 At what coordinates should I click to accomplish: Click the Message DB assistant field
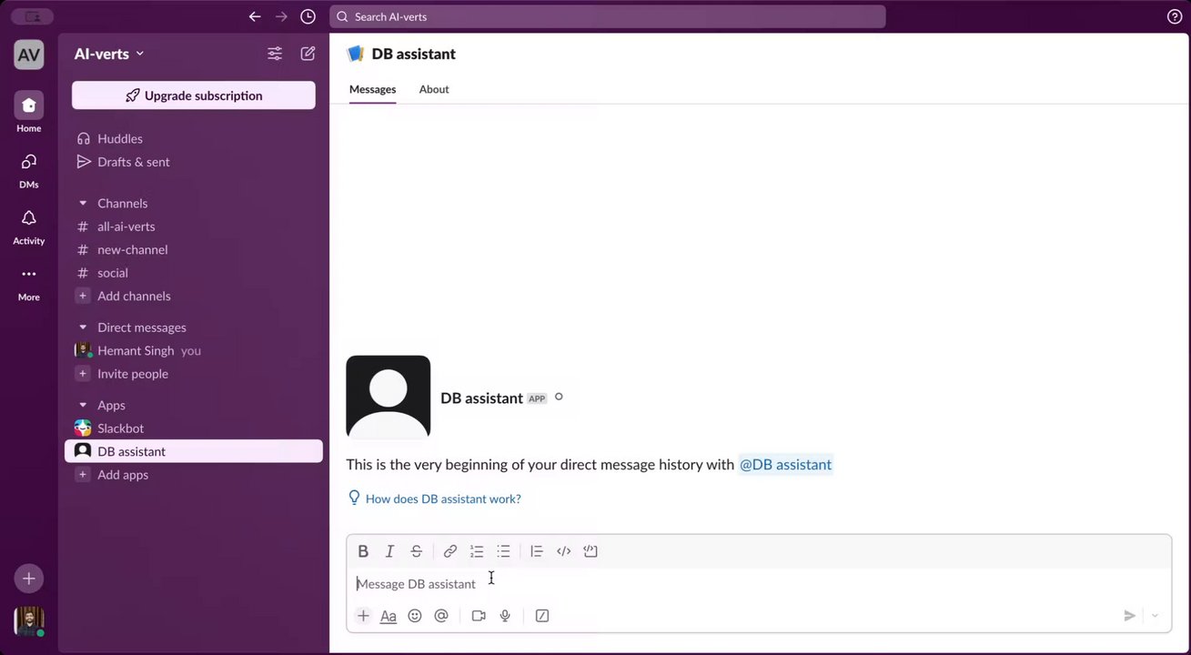click(759, 584)
